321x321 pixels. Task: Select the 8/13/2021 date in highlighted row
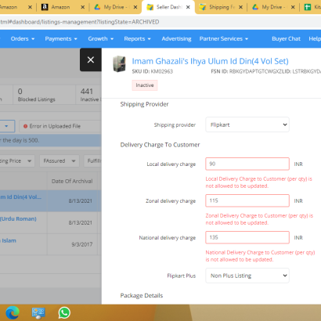click(x=81, y=201)
